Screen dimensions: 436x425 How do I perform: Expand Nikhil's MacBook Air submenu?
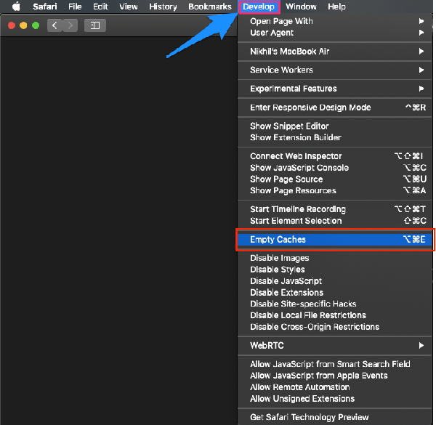click(335, 52)
